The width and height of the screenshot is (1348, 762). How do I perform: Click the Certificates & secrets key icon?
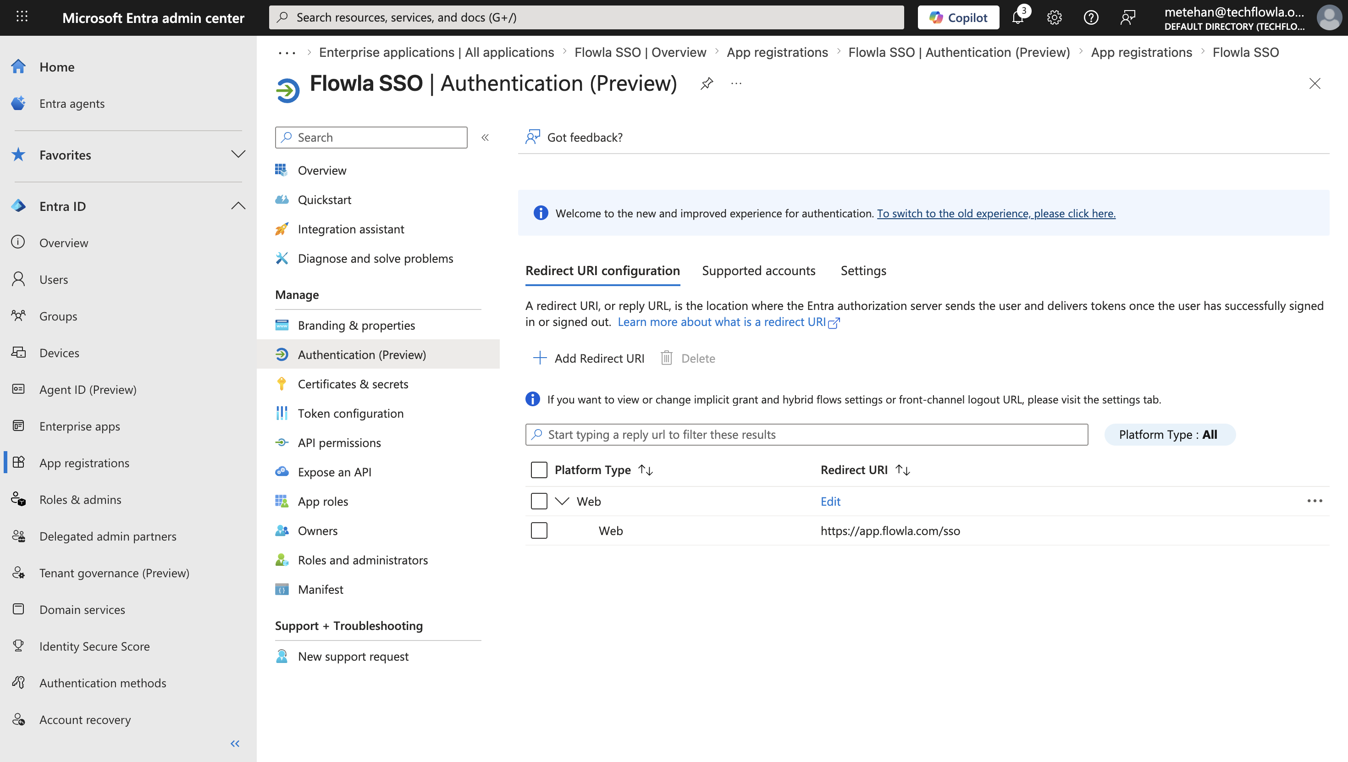282,384
